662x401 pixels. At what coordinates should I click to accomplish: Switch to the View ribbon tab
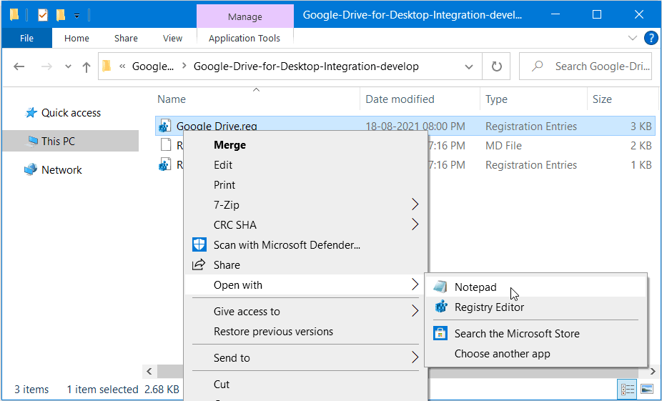pyautogui.click(x=172, y=38)
